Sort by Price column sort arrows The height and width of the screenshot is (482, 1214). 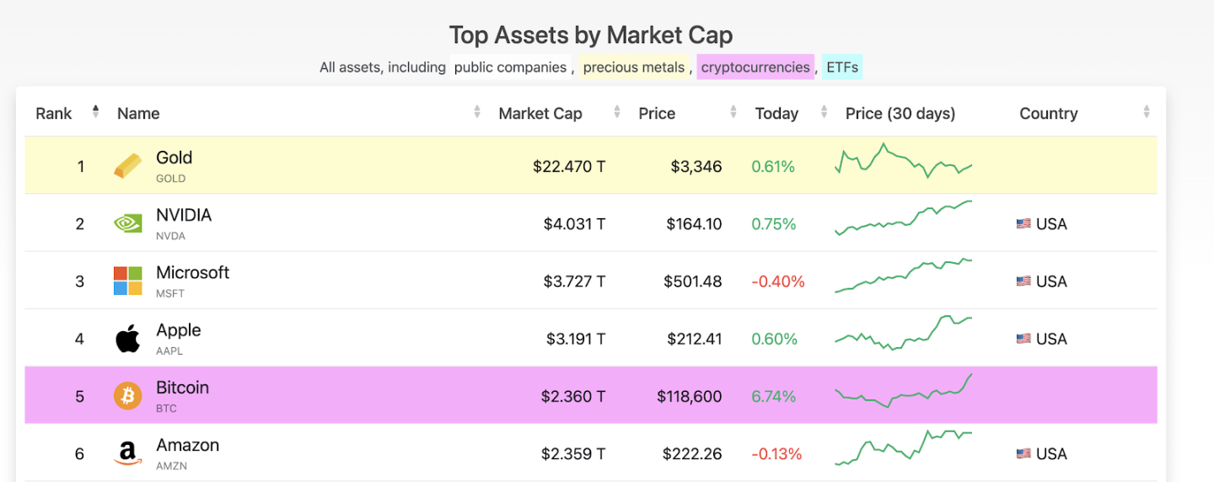(733, 112)
